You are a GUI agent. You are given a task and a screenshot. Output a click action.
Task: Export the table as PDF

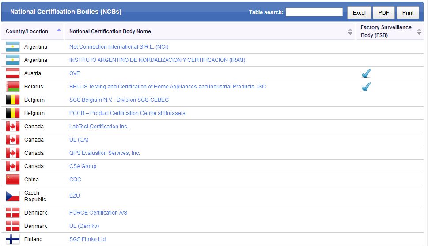(x=384, y=13)
